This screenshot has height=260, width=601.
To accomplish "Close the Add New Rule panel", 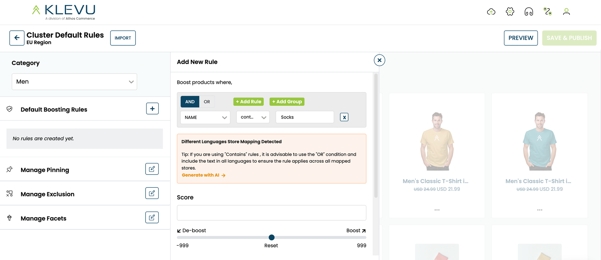I will 379,60.
